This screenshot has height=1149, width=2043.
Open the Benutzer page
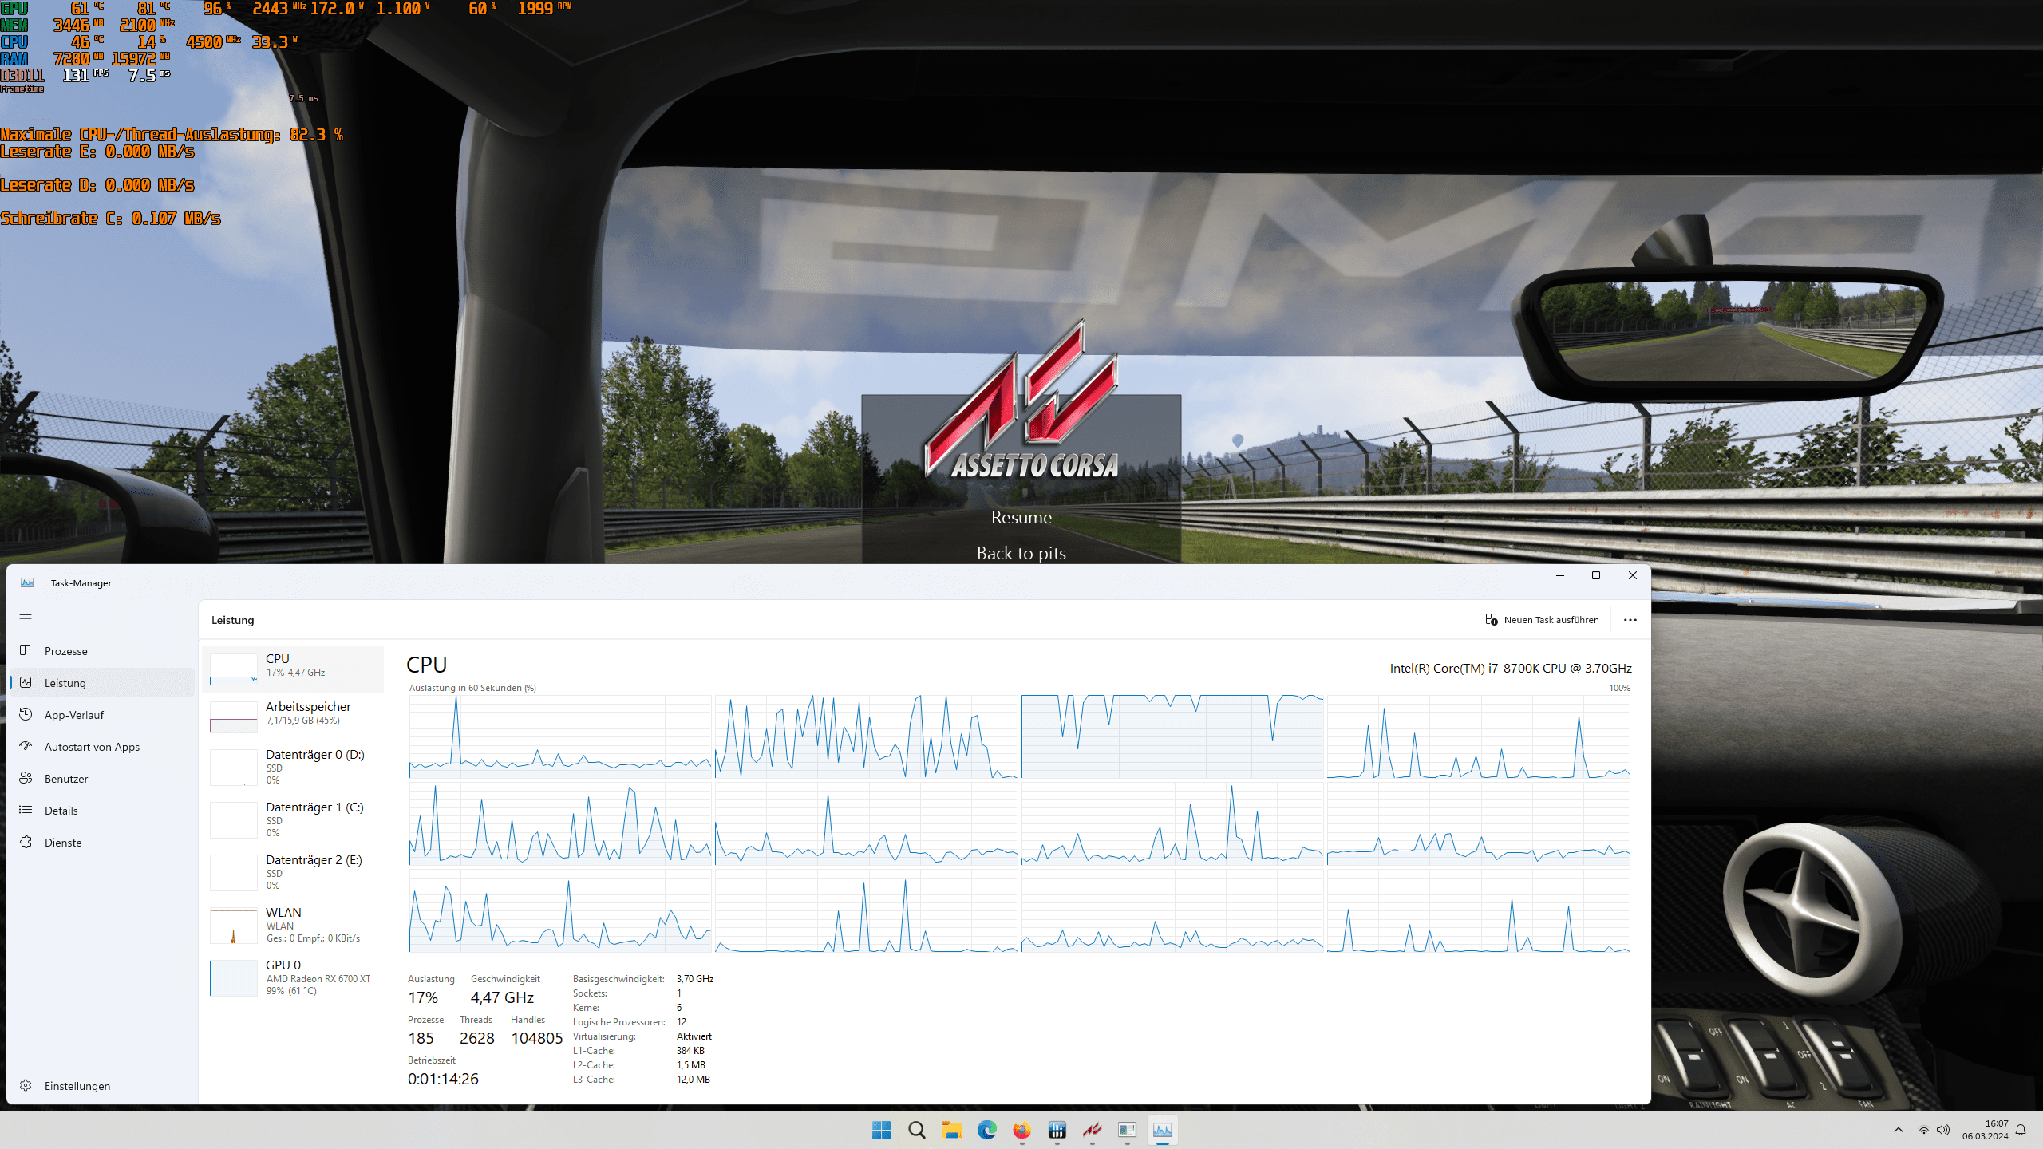[x=102, y=778]
